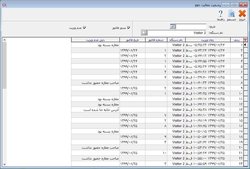This screenshot has width=250, height=169.
Task: Toggle the عدم ویزیت checkbox
Action: [x=84, y=28]
